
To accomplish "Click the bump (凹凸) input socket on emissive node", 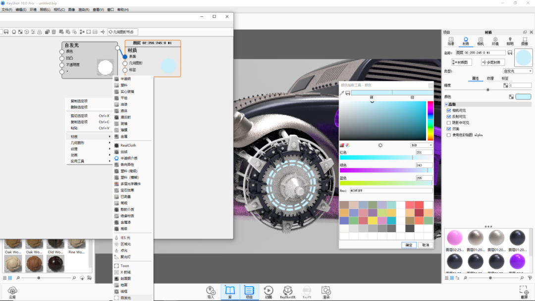I will 62,58.
